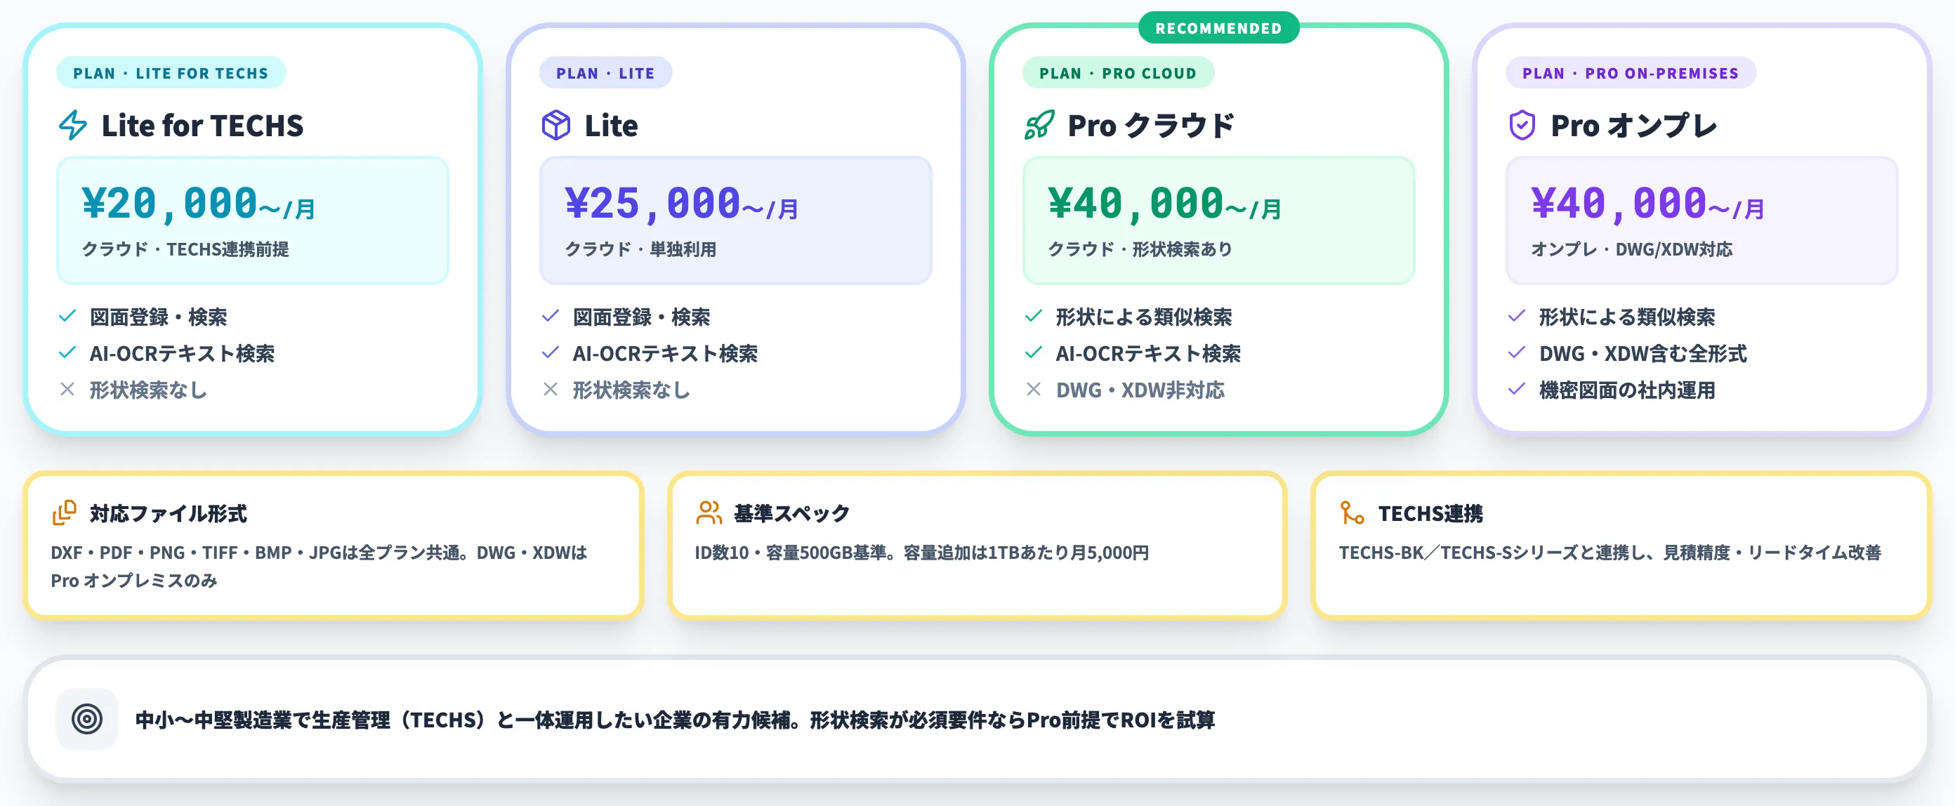The image size is (1955, 806).
Task: Click the check mark beside AI-OCRテキスト検索 in Lite plan
Action: (x=551, y=352)
